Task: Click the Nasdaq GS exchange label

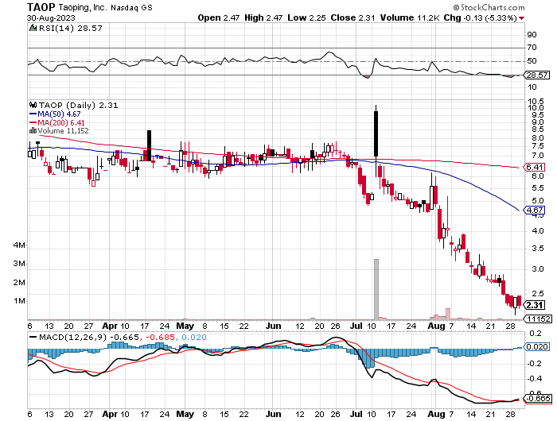Action: (x=132, y=7)
